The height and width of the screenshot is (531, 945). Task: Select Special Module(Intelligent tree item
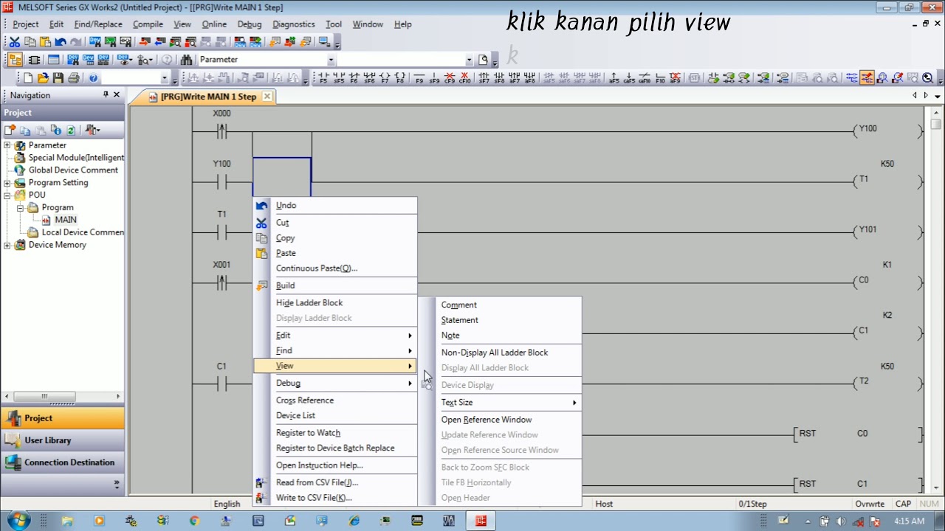click(x=76, y=158)
